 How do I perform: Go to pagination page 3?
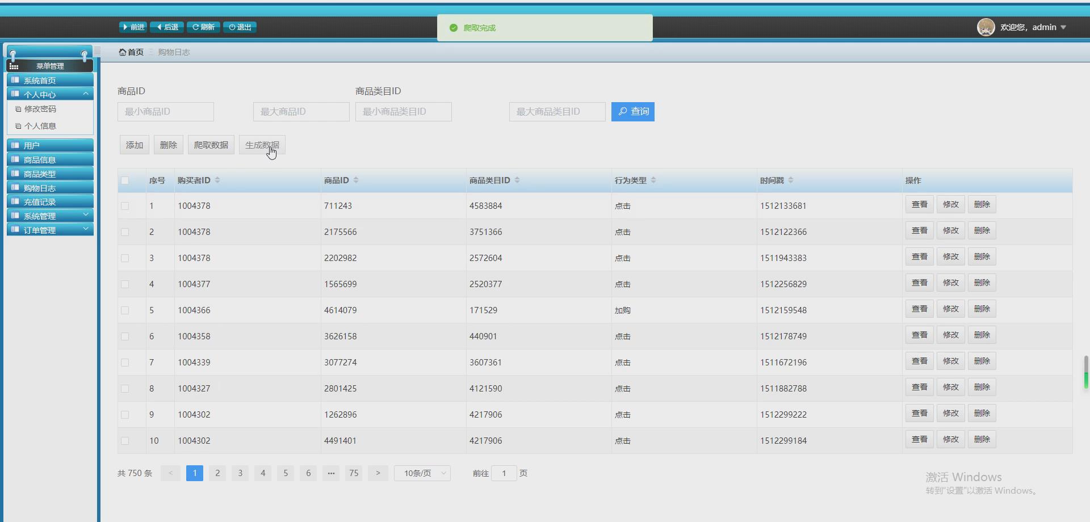point(240,473)
